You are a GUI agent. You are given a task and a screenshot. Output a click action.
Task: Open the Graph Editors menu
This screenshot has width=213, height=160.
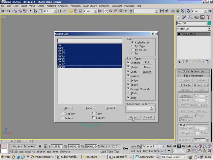90,6
